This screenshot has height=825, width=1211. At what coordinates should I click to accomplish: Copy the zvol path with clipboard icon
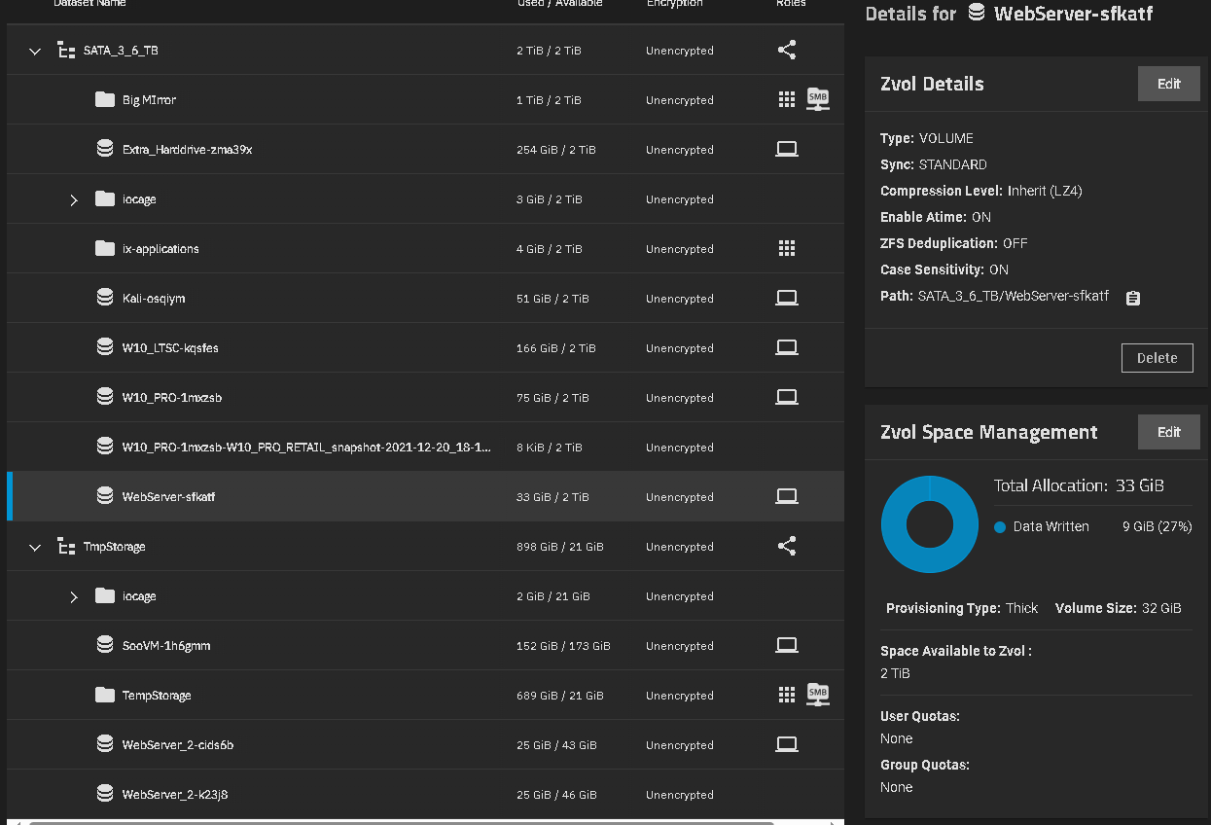point(1132,298)
